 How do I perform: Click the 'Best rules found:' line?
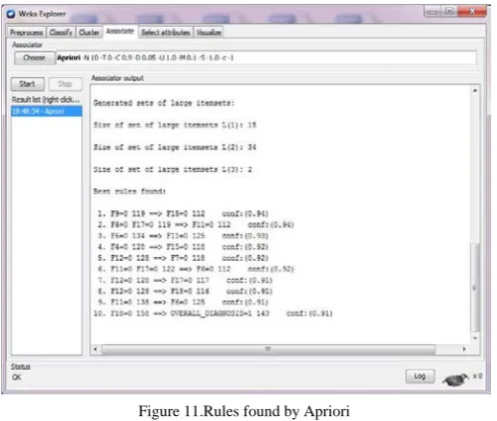click(x=129, y=192)
